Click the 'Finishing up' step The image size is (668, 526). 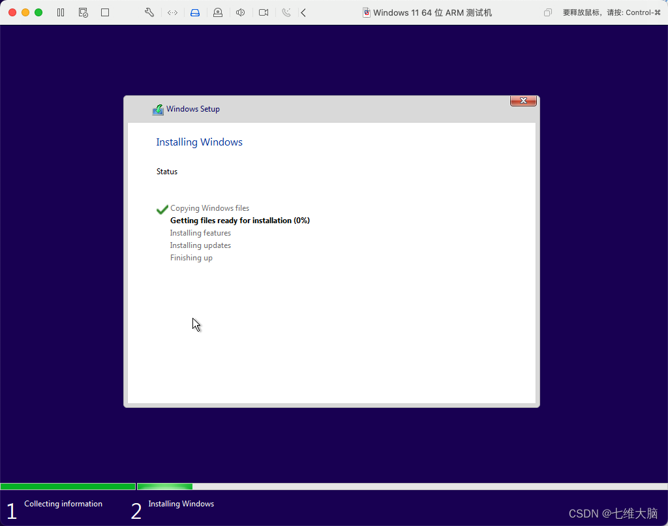[x=191, y=258]
